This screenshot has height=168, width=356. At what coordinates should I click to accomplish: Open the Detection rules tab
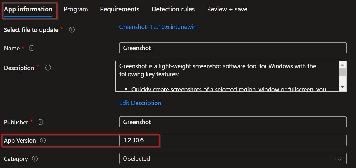click(x=173, y=9)
